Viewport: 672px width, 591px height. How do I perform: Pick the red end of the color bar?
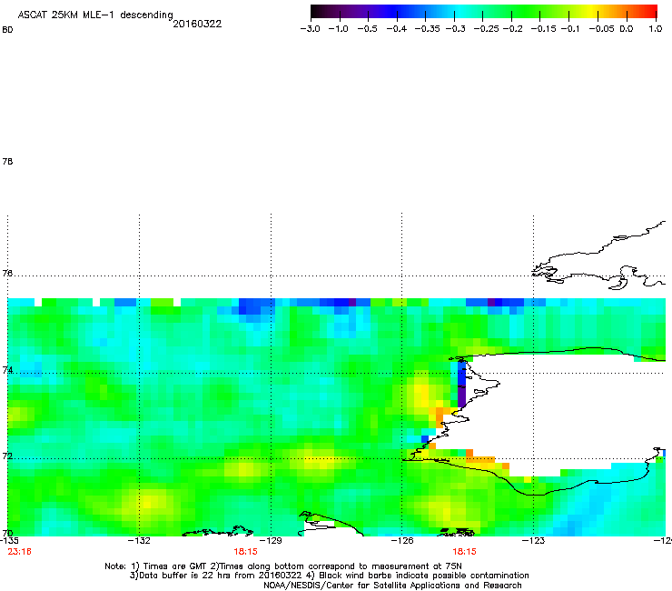click(651, 12)
